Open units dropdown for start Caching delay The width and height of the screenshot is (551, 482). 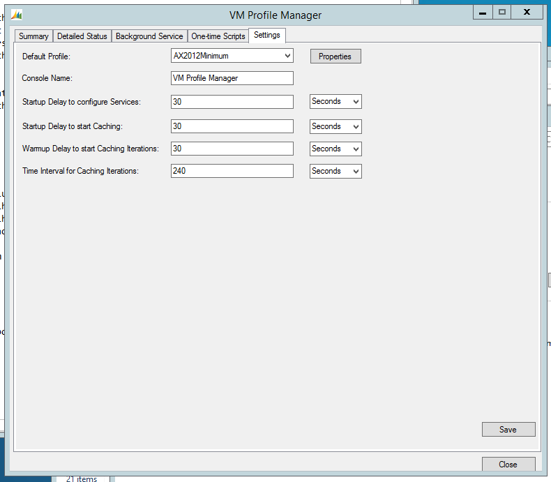(335, 126)
